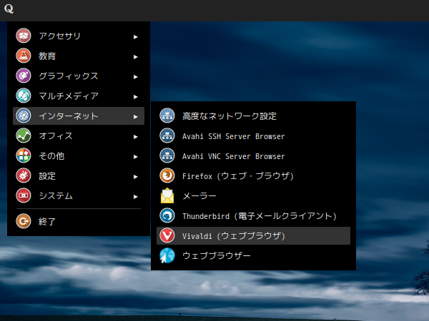This screenshot has width=429, height=321.
Task: Click the インターネット globe icon
Action: (24, 116)
